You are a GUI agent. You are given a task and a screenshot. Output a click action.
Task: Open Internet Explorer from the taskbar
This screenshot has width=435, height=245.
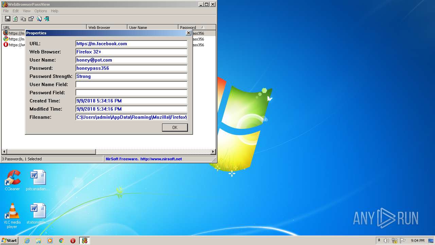pos(27,241)
